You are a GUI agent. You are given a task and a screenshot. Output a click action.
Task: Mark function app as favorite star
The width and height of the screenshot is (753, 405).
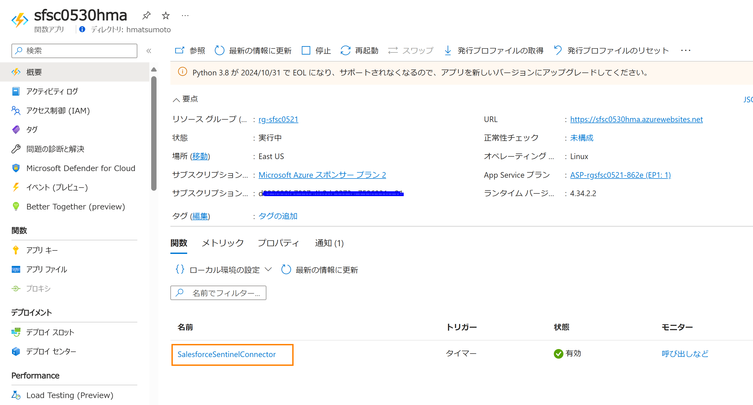pyautogui.click(x=166, y=15)
